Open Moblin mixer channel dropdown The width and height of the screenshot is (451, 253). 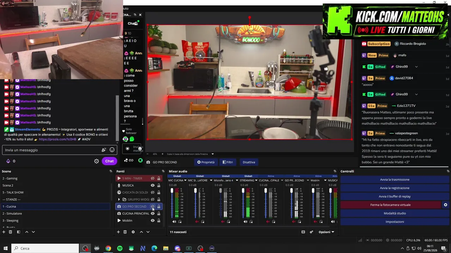325,181
